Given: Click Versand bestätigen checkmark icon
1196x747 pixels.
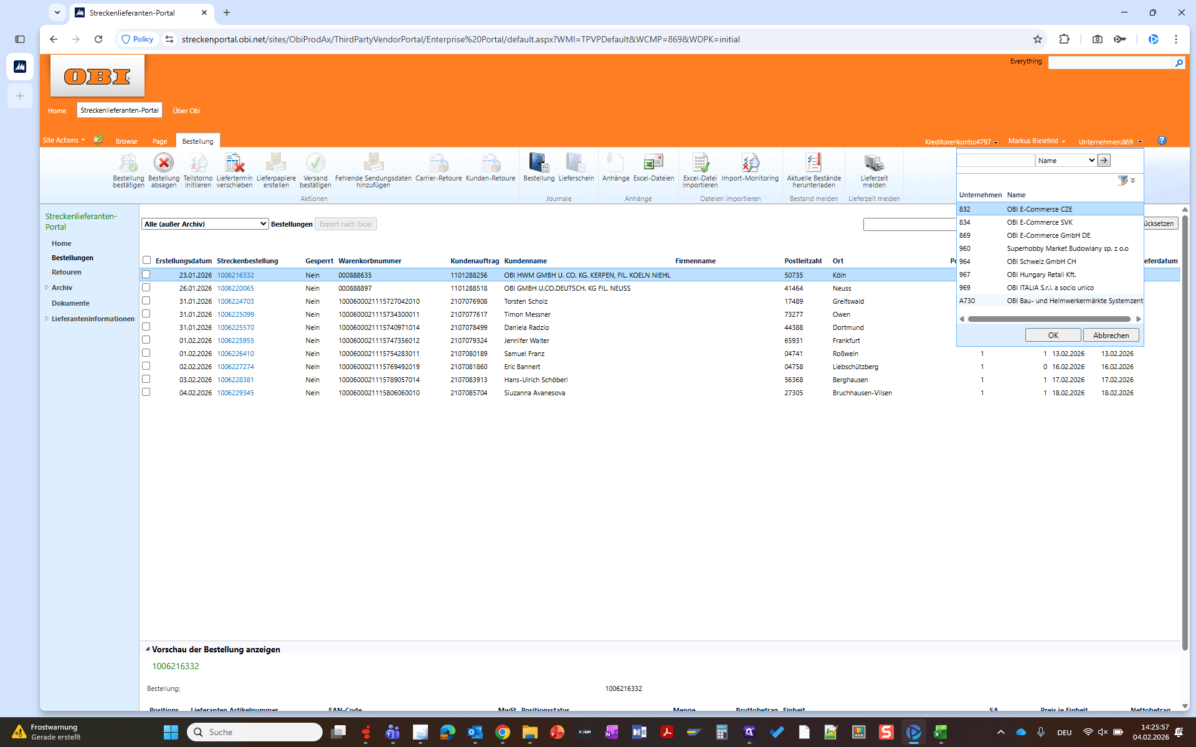Looking at the screenshot, I should coord(315,163).
